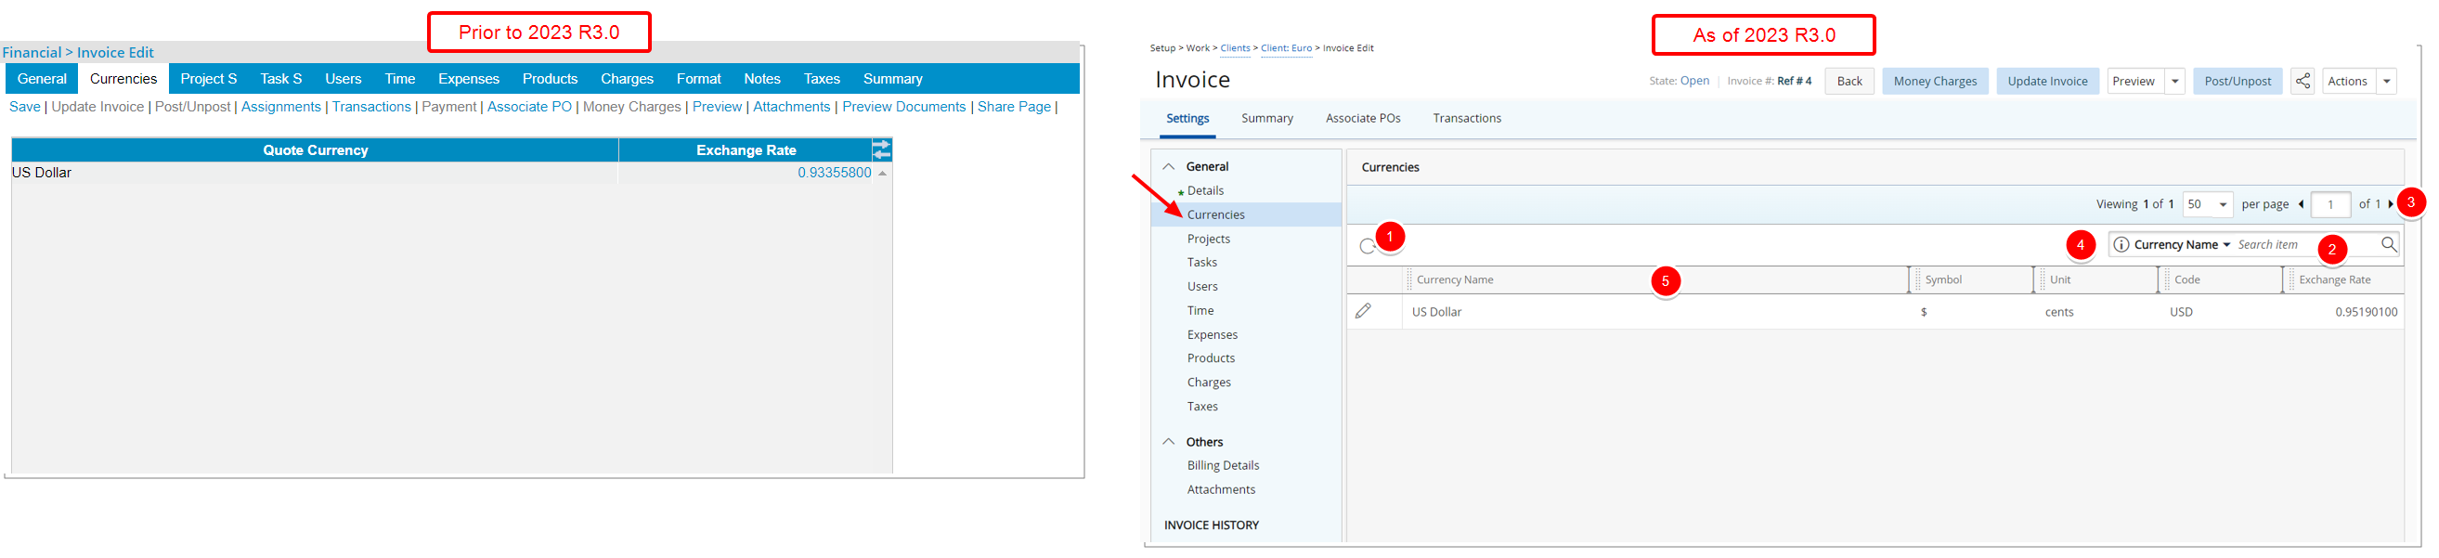This screenshot has width=2439, height=558.
Task: Switch to the Project S tab
Action: [x=208, y=79]
